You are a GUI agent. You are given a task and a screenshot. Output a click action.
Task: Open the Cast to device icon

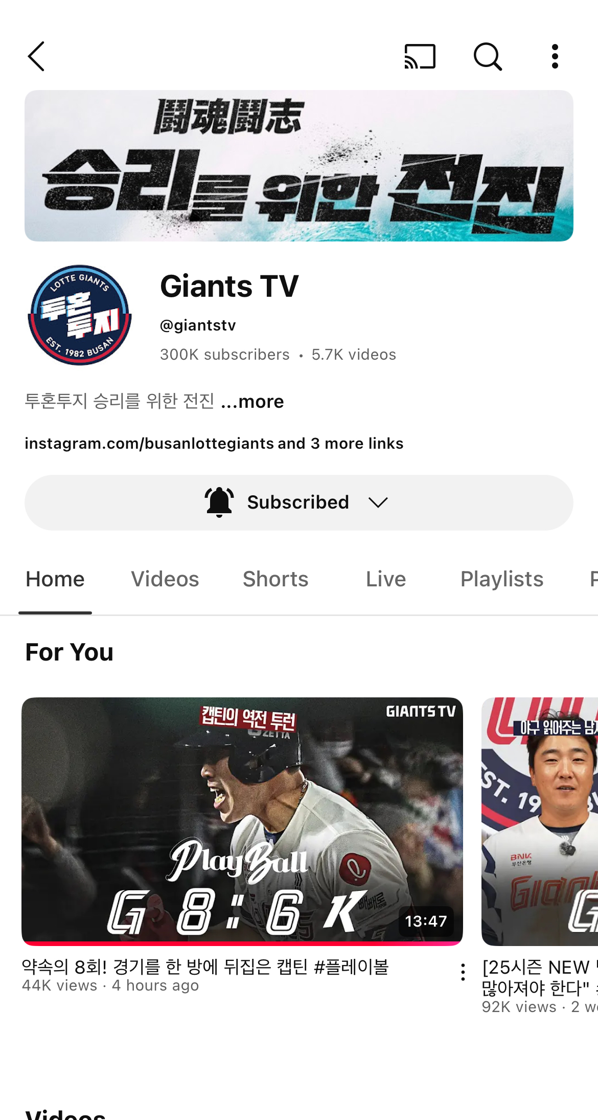pyautogui.click(x=420, y=56)
